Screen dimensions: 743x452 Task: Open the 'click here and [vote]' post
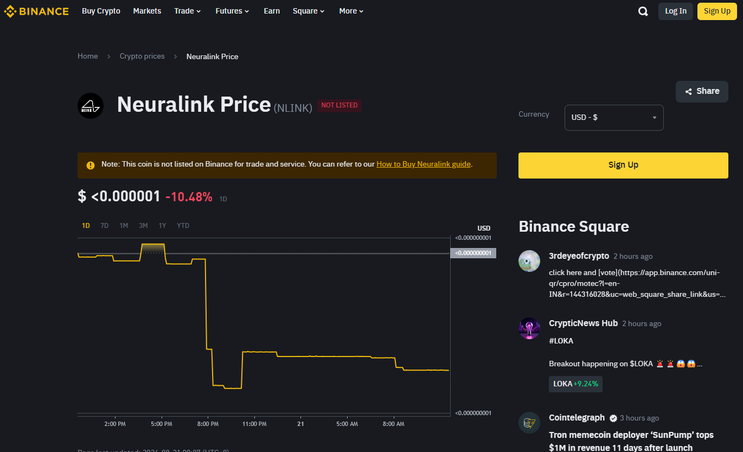[637, 283]
